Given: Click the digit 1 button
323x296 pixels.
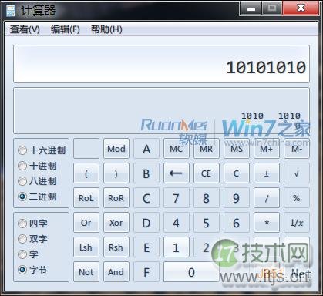Looking at the screenshot, I should point(177,247).
